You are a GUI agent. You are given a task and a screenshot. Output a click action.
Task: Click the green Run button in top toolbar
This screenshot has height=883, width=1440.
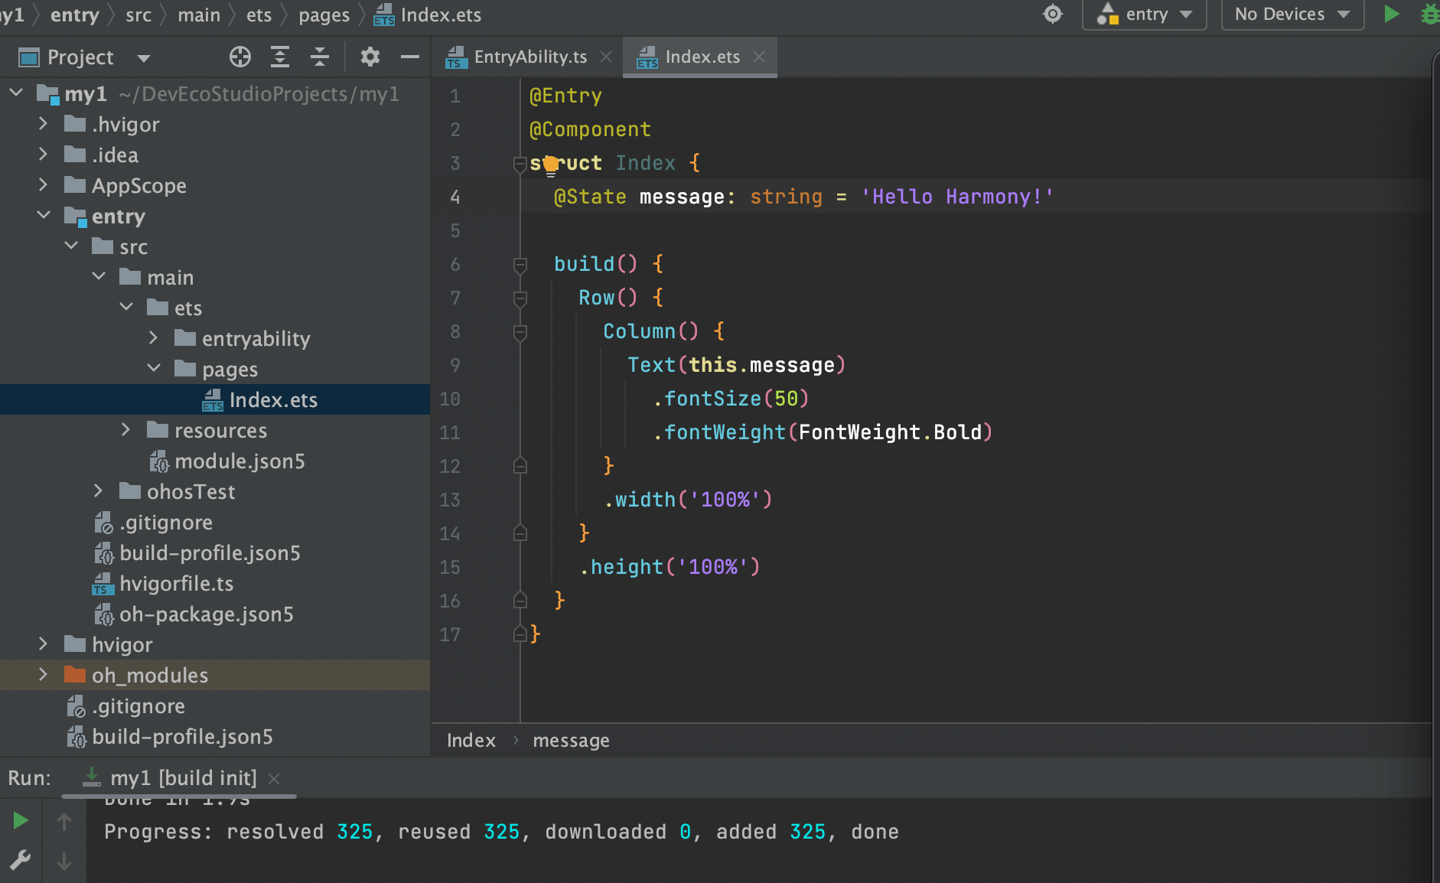tap(1391, 15)
